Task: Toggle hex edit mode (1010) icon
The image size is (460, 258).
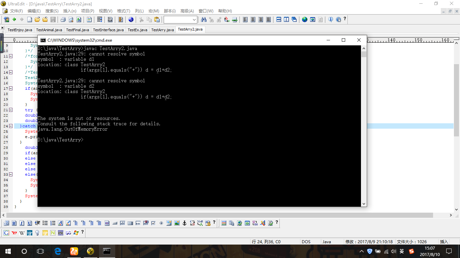Action: 110,19
